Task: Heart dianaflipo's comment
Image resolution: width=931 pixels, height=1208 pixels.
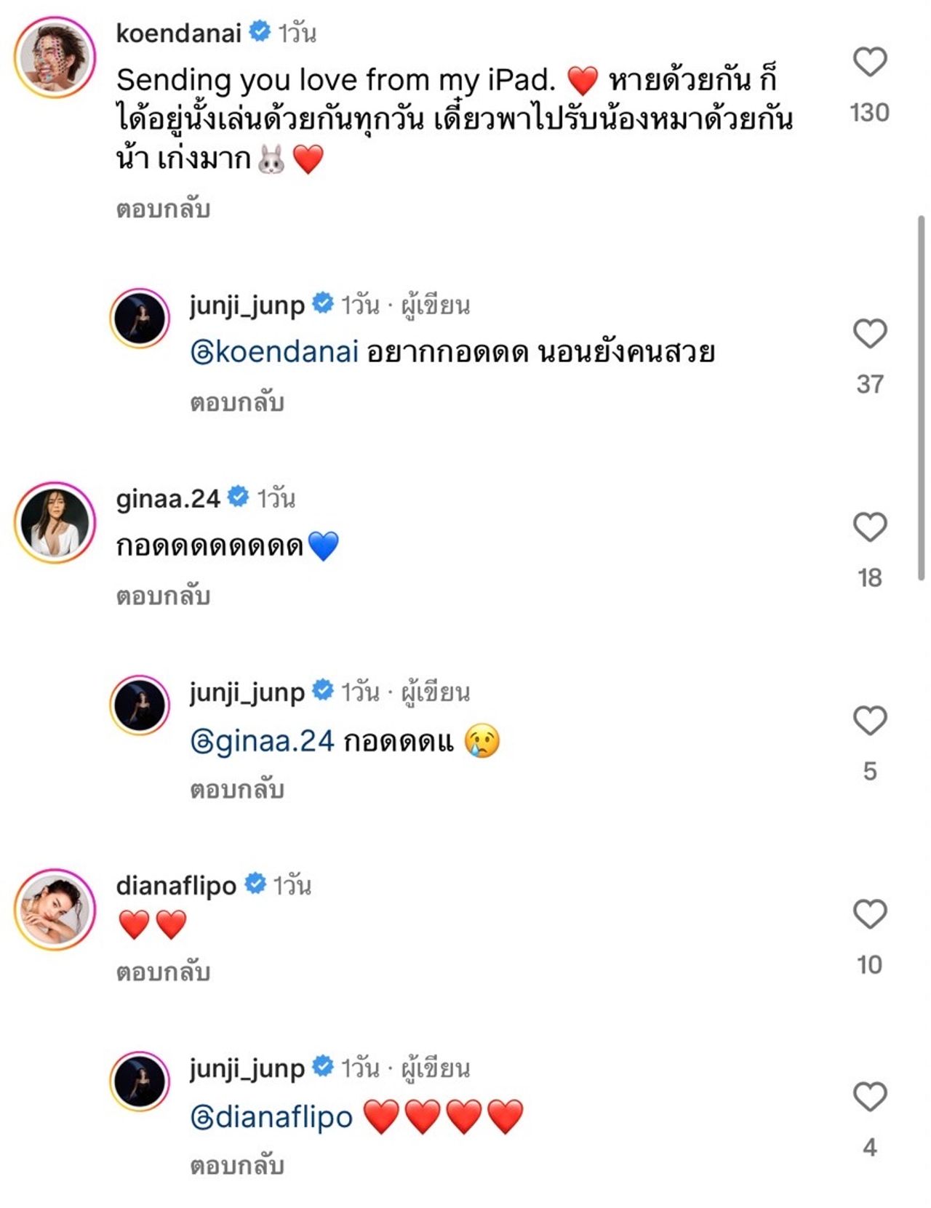Action: (x=869, y=914)
